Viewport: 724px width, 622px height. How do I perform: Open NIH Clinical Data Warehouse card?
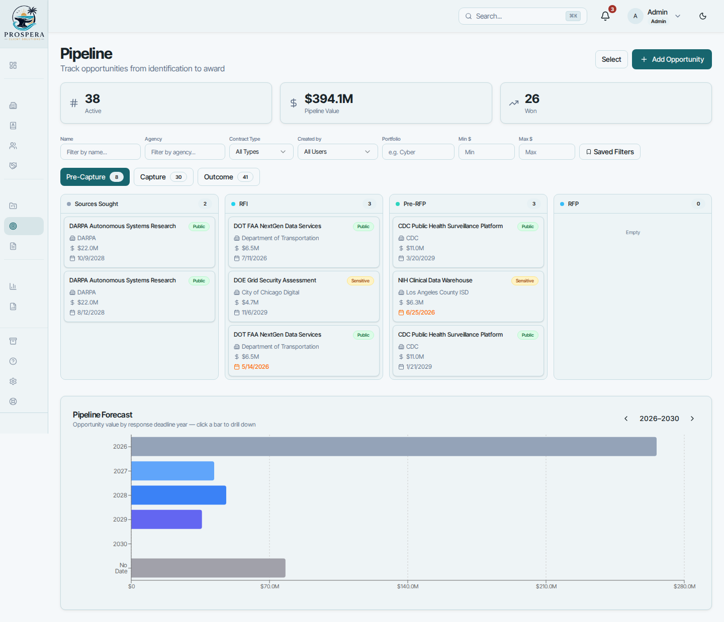click(468, 296)
